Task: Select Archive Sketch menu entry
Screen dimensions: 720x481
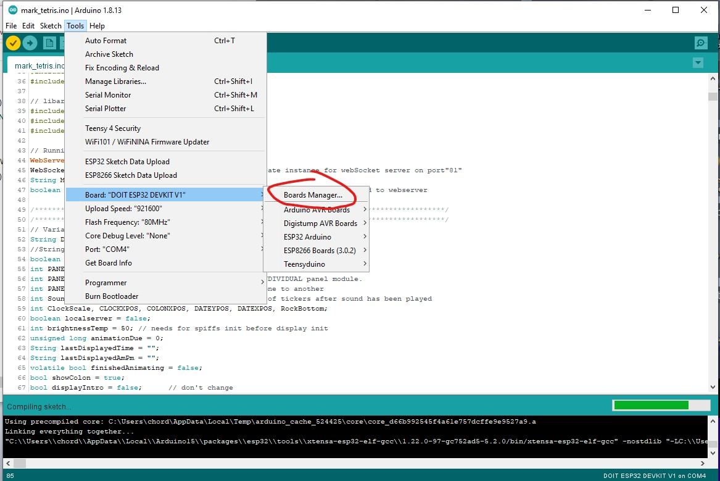Action: click(166, 54)
